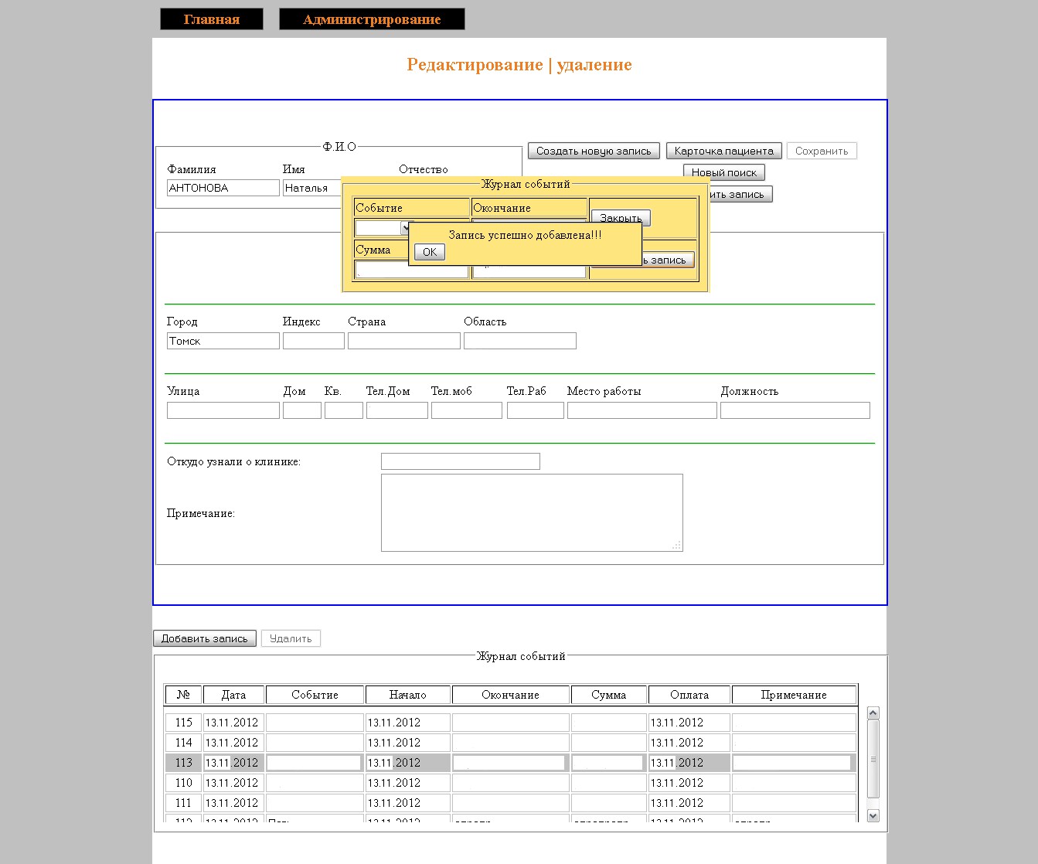Click the Начало column header
This screenshot has width=1038, height=864.
[408, 695]
